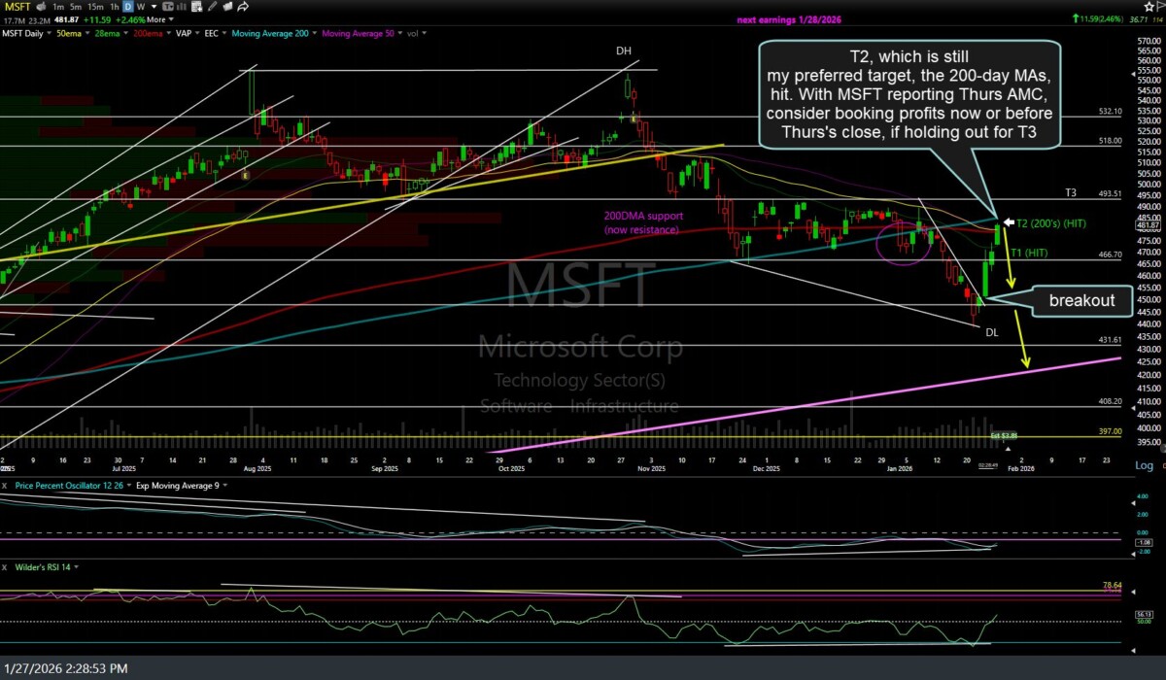Viewport: 1166px width, 680px height.
Task: Click the 50ema indicator label
Action: 68,33
